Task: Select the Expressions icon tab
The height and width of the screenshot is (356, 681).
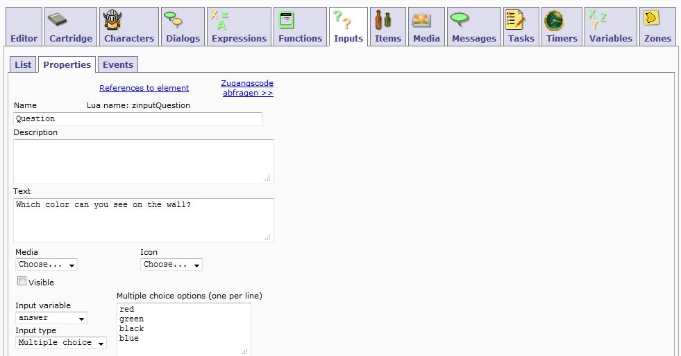Action: [220, 21]
